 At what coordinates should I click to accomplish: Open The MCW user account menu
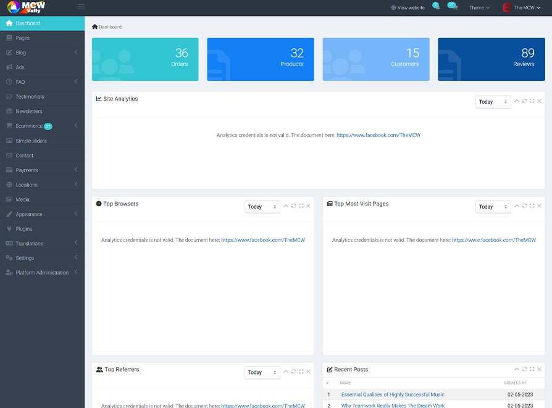(522, 7)
